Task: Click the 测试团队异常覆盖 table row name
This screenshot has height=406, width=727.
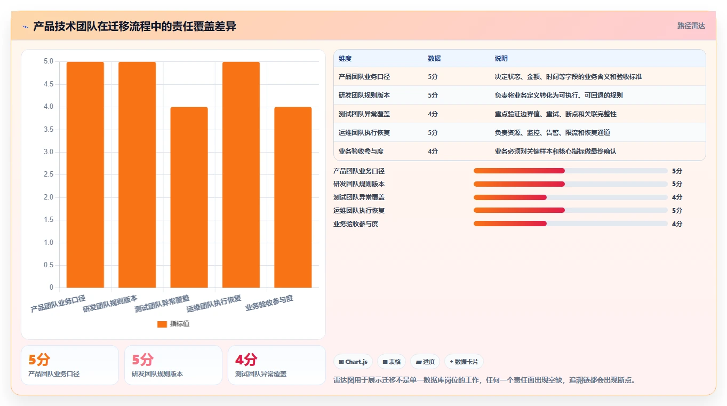Action: (x=364, y=114)
